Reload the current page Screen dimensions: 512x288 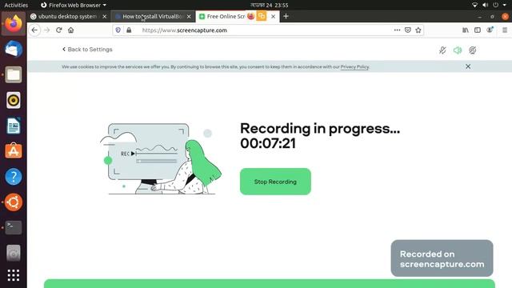coord(58,30)
